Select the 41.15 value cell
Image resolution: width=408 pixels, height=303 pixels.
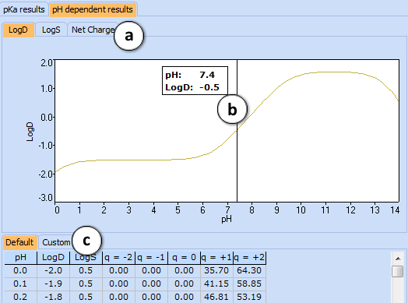click(x=216, y=284)
